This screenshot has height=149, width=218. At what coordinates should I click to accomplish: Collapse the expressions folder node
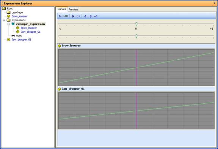click(4, 20)
